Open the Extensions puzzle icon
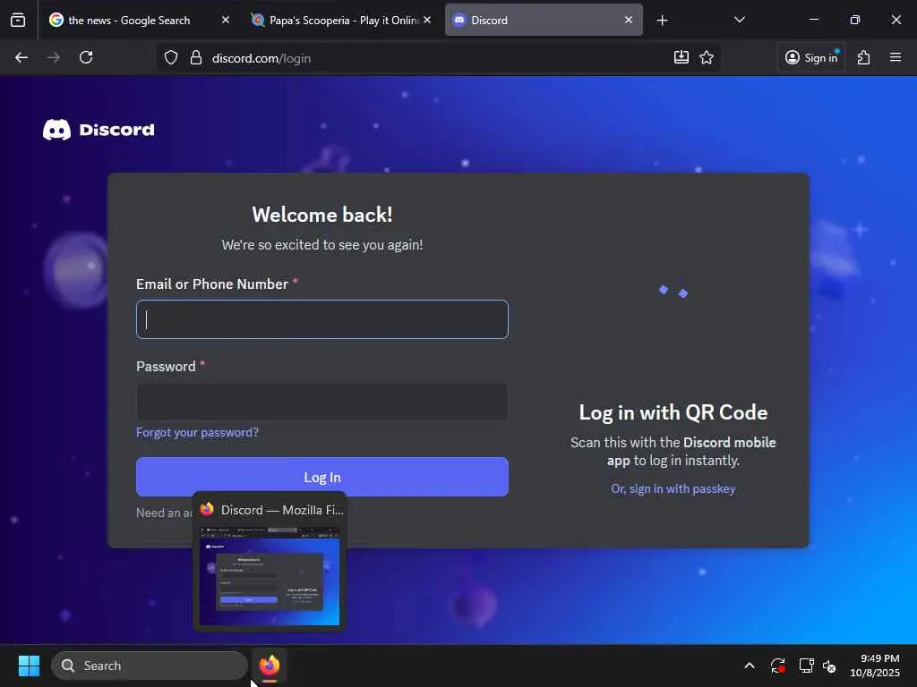The height and width of the screenshot is (687, 917). [x=864, y=57]
